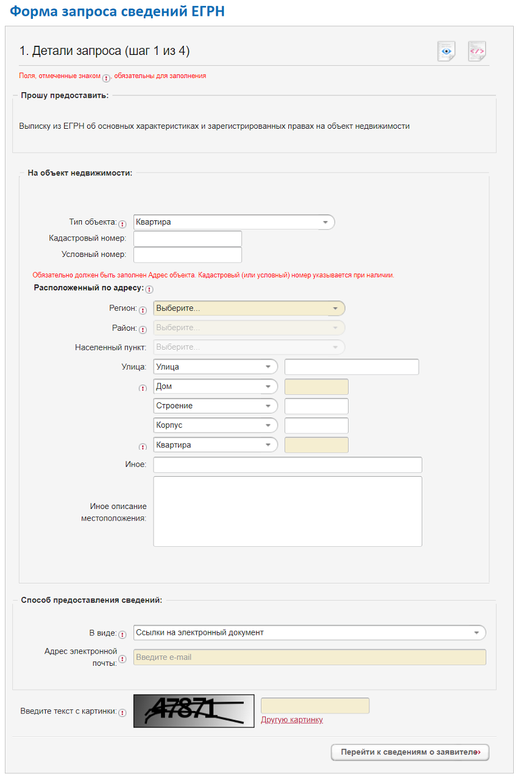Click the document preview icon with eye
The height and width of the screenshot is (780, 518).
tap(446, 51)
